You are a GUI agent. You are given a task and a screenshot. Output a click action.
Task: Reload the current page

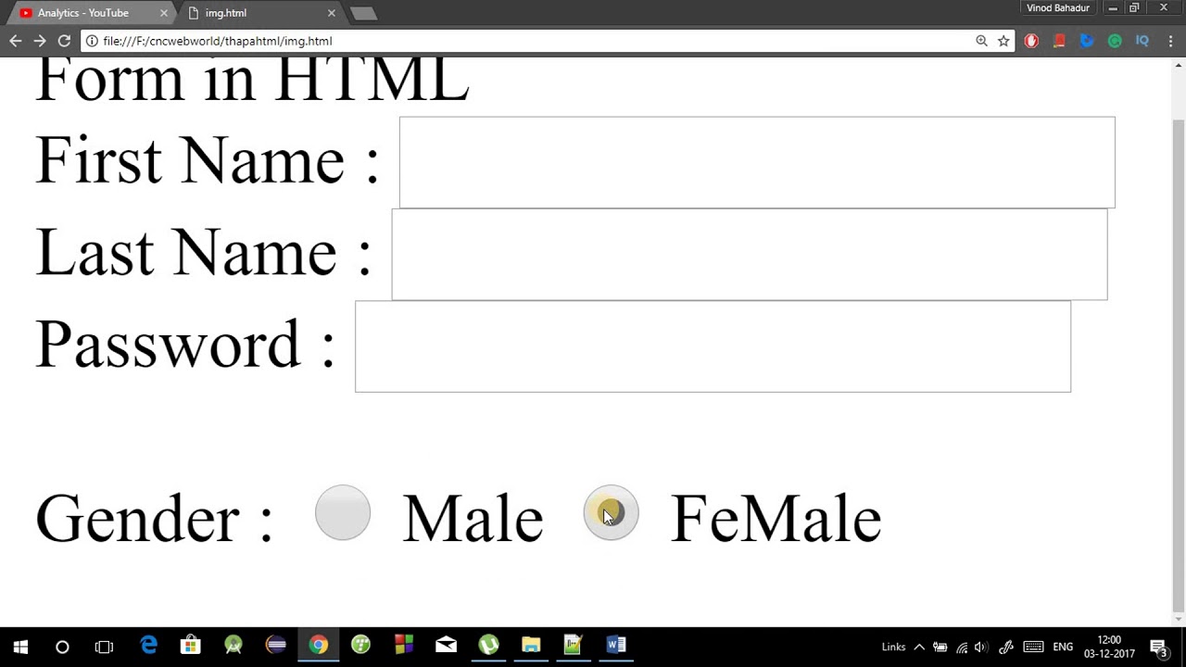pyautogui.click(x=64, y=41)
